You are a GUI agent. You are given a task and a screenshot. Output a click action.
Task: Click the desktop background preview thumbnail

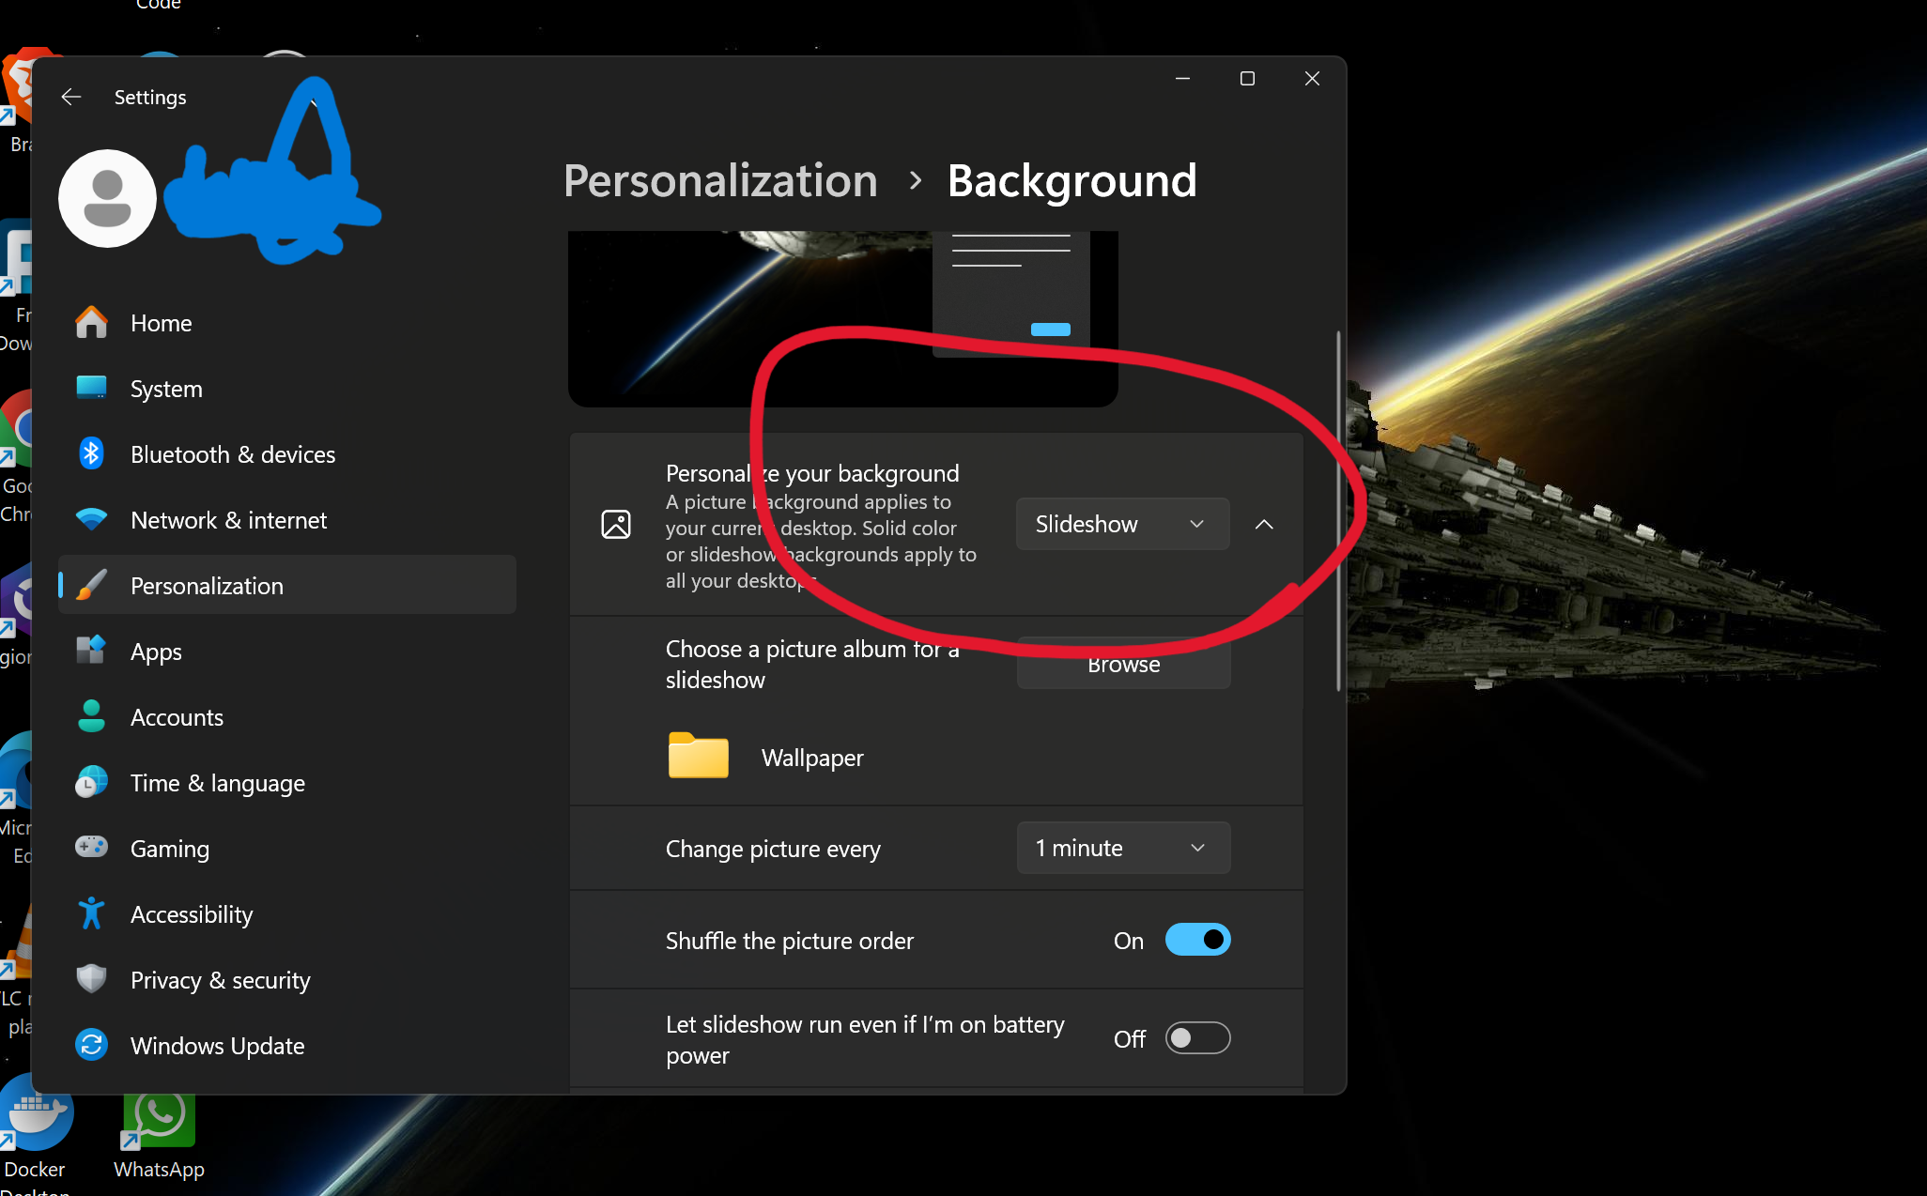(x=842, y=318)
